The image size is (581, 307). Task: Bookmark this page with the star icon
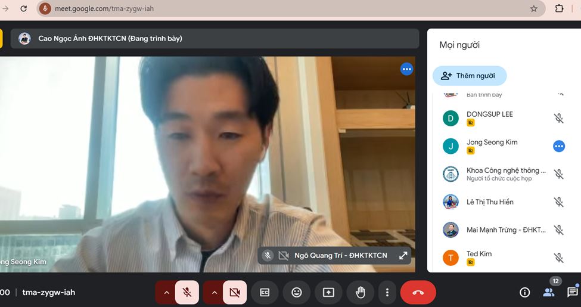click(x=533, y=9)
